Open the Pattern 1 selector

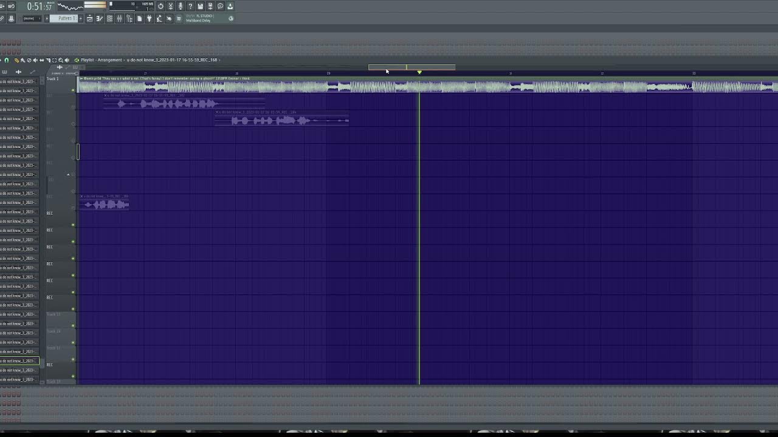coord(63,18)
